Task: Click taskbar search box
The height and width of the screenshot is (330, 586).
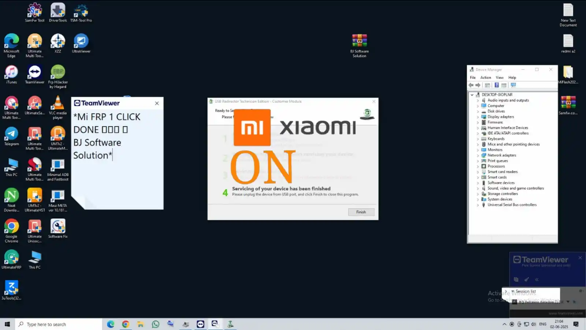Action: (59, 324)
